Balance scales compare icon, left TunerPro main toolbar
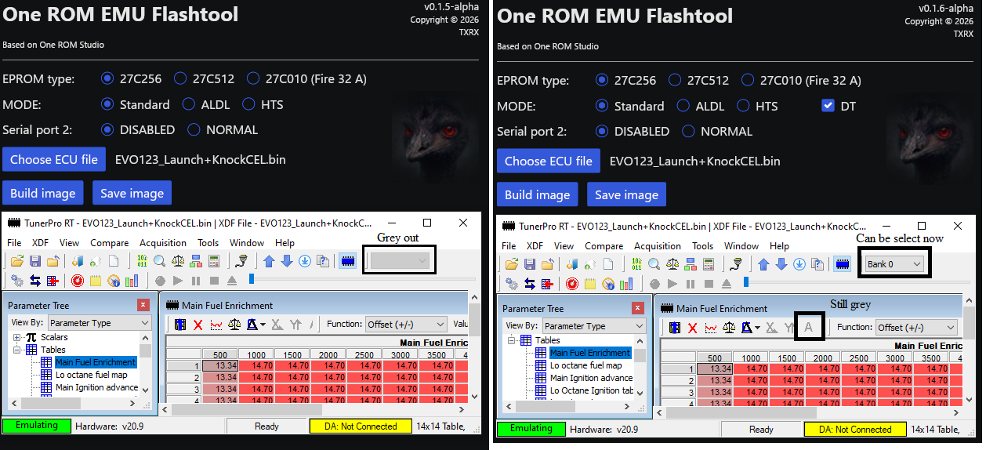The width and height of the screenshot is (986, 450). tap(178, 261)
